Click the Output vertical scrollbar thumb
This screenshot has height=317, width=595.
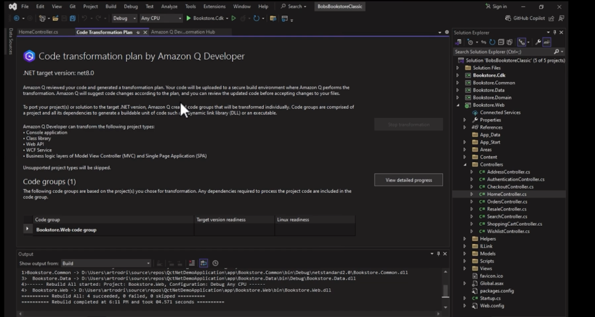click(x=445, y=292)
